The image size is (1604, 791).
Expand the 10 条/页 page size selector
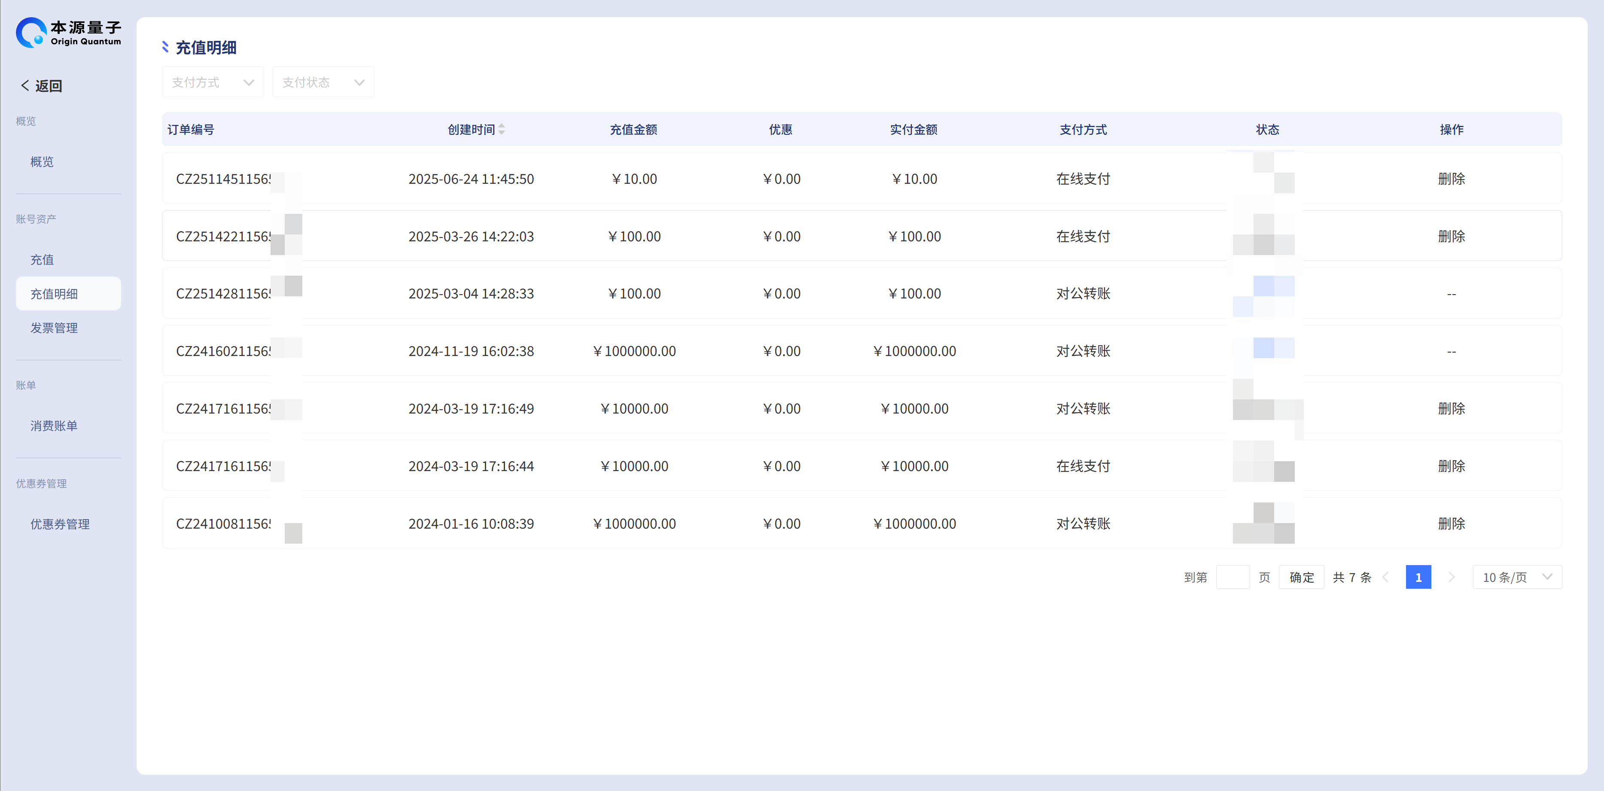point(1516,578)
